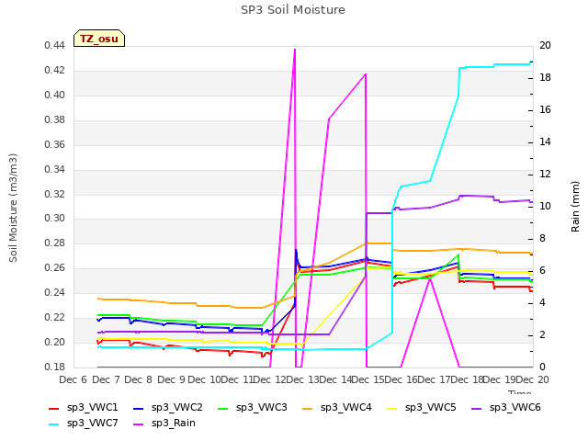
Task: Click the yellow sp3_VWC5 legend color marker
Action: 392,408
